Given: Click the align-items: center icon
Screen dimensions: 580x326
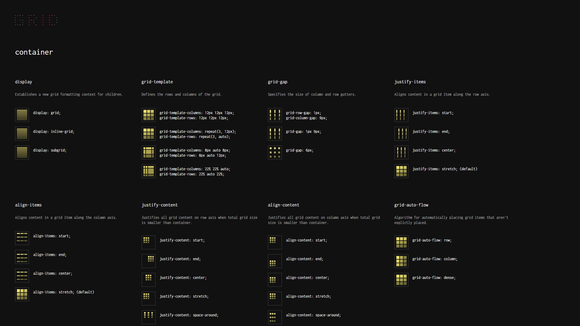Looking at the screenshot, I should coord(22,276).
